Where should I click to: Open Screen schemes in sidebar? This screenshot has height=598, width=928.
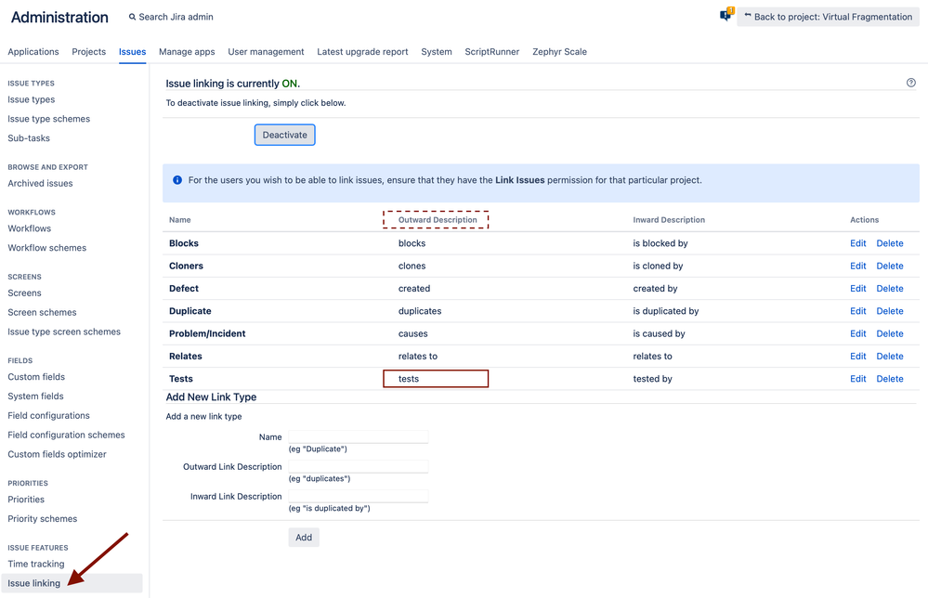coord(42,312)
